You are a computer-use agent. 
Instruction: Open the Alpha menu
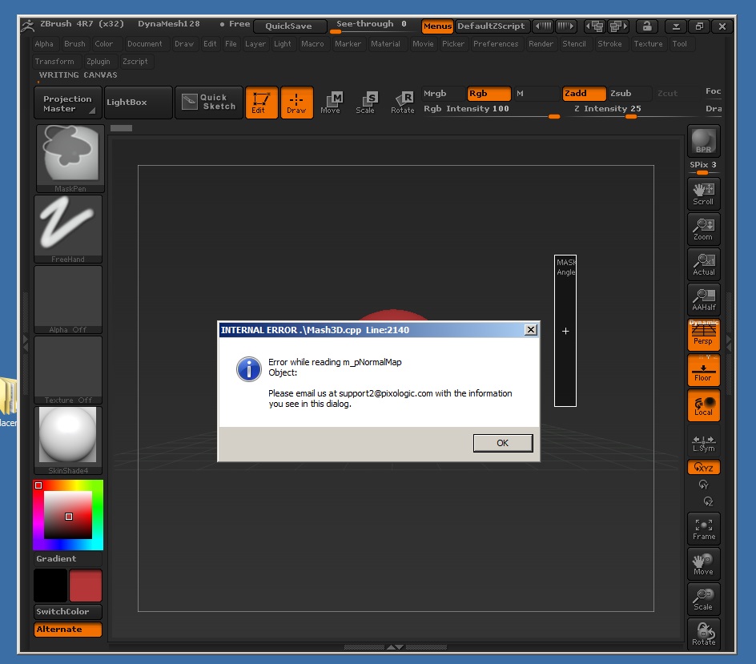(44, 44)
